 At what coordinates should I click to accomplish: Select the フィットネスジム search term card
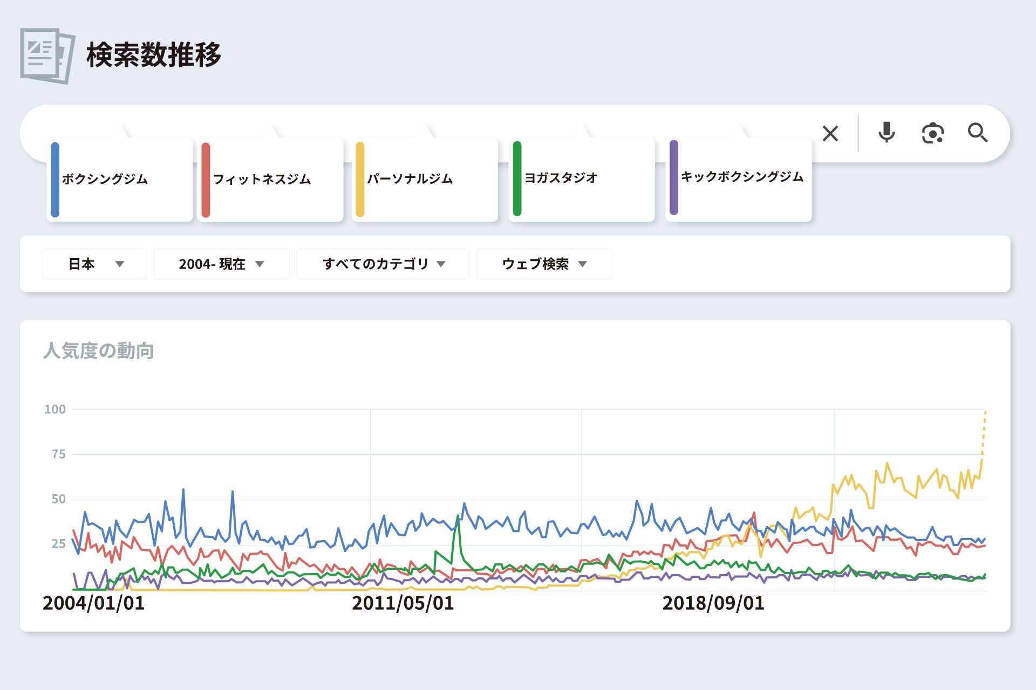271,180
